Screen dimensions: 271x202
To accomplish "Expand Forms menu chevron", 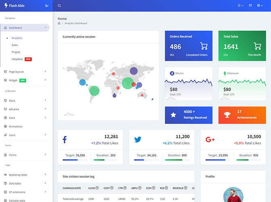I will (45, 154).
